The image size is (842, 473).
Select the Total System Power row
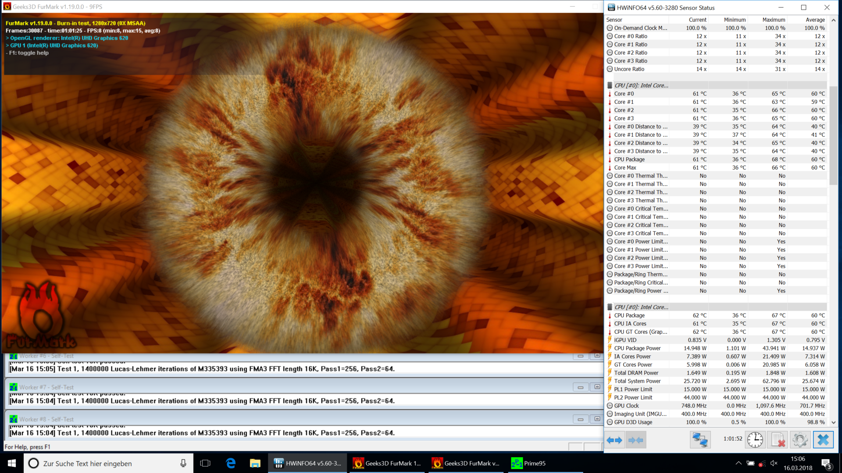(716, 381)
